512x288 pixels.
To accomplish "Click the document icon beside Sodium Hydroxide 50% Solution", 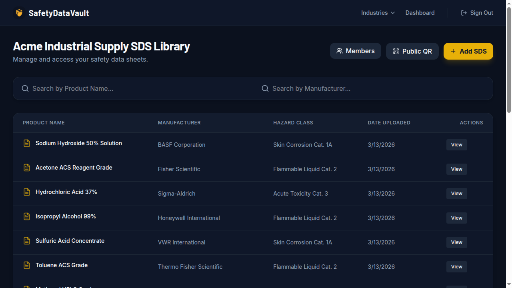I will coord(26,143).
